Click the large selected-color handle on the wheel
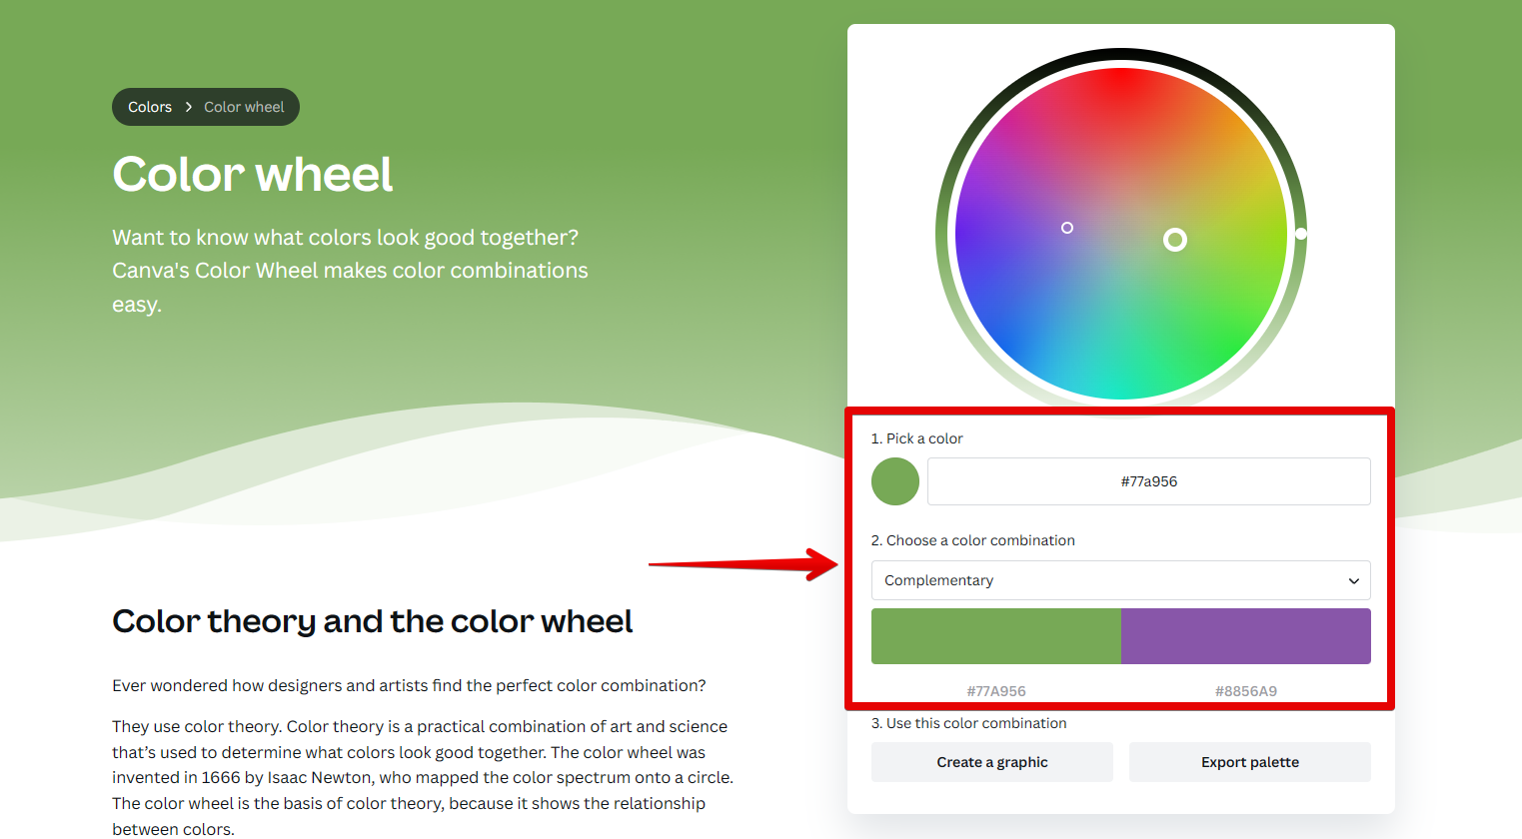This screenshot has width=1522, height=839. [1175, 240]
